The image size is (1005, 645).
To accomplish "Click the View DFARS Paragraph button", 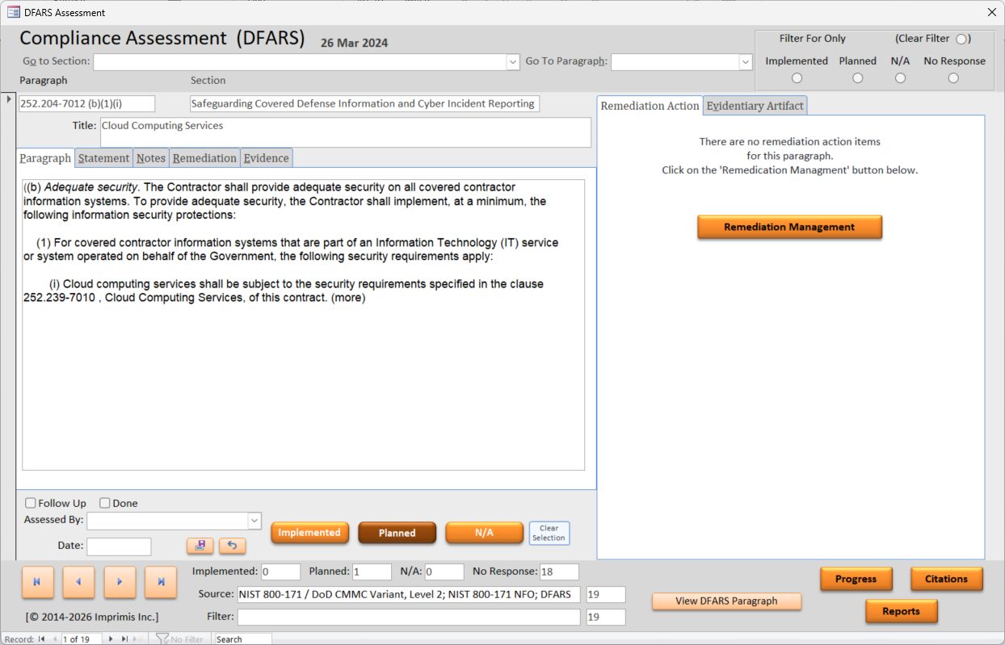I will click(726, 601).
